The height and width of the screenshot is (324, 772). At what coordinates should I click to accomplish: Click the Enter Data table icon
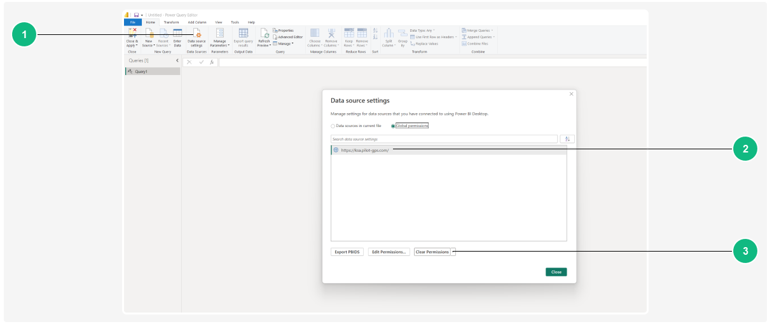(177, 34)
